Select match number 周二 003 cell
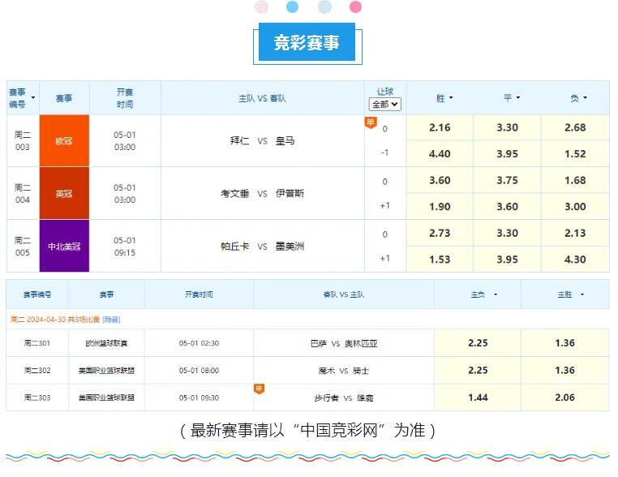618x477 pixels. tap(23, 140)
